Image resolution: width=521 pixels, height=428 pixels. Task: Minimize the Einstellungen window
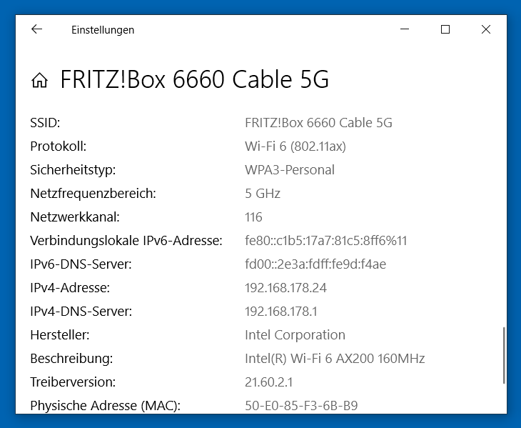pyautogui.click(x=405, y=29)
